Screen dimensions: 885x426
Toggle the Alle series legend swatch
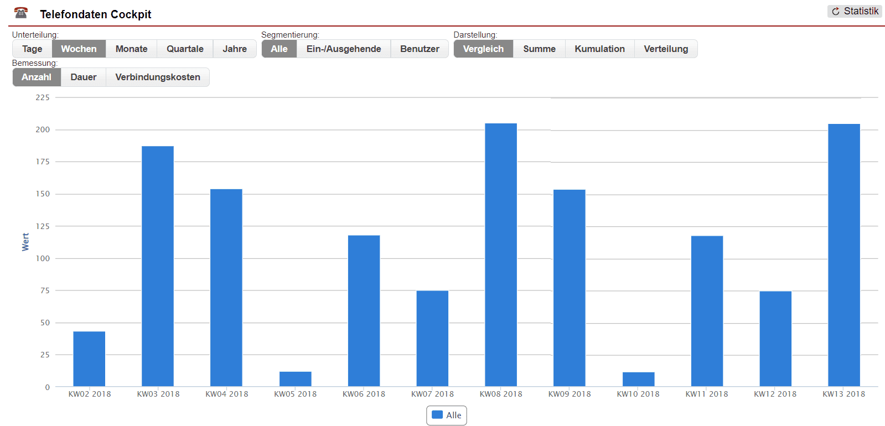pos(437,415)
